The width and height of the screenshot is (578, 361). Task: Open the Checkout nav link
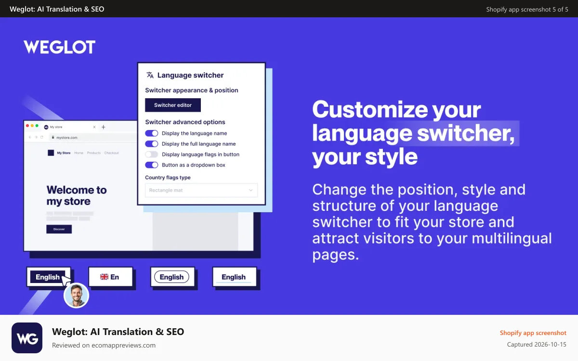point(111,153)
